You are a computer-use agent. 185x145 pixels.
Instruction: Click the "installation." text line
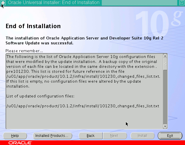pyautogui.click(x=18, y=86)
